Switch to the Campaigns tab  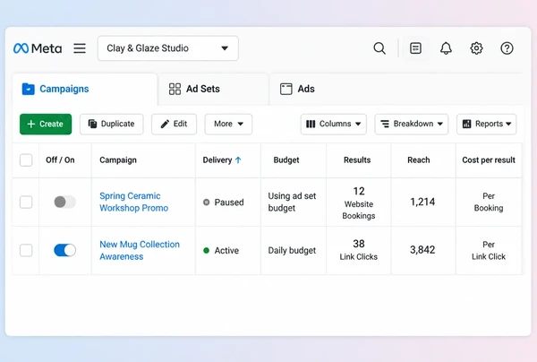pyautogui.click(x=85, y=89)
